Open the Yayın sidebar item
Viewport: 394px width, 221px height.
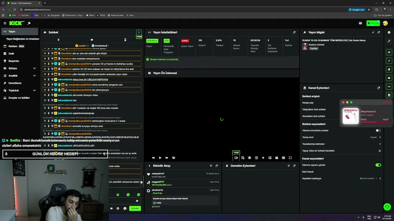[20, 32]
